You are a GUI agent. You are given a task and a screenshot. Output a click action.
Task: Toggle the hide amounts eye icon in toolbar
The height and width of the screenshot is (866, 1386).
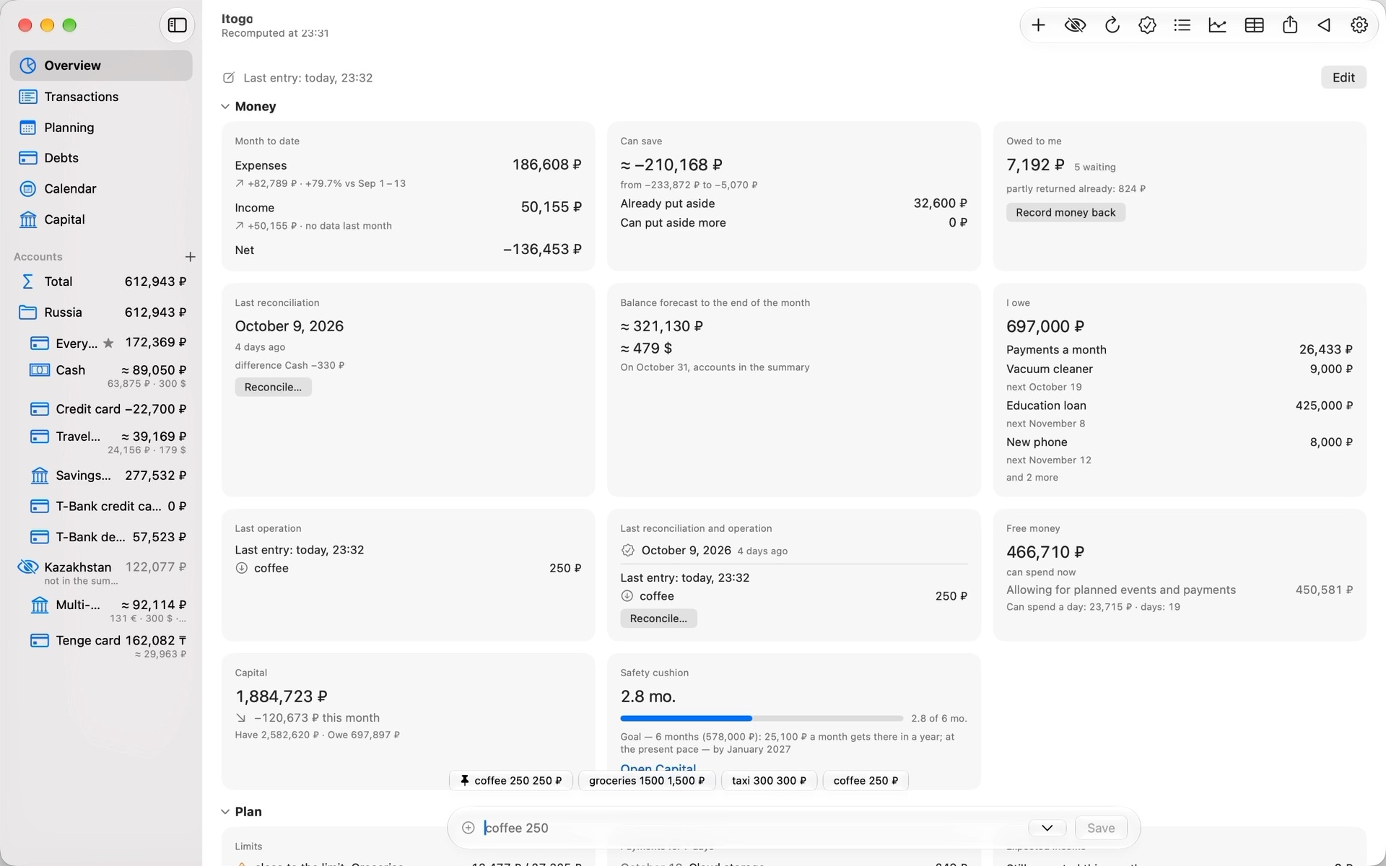[1075, 25]
